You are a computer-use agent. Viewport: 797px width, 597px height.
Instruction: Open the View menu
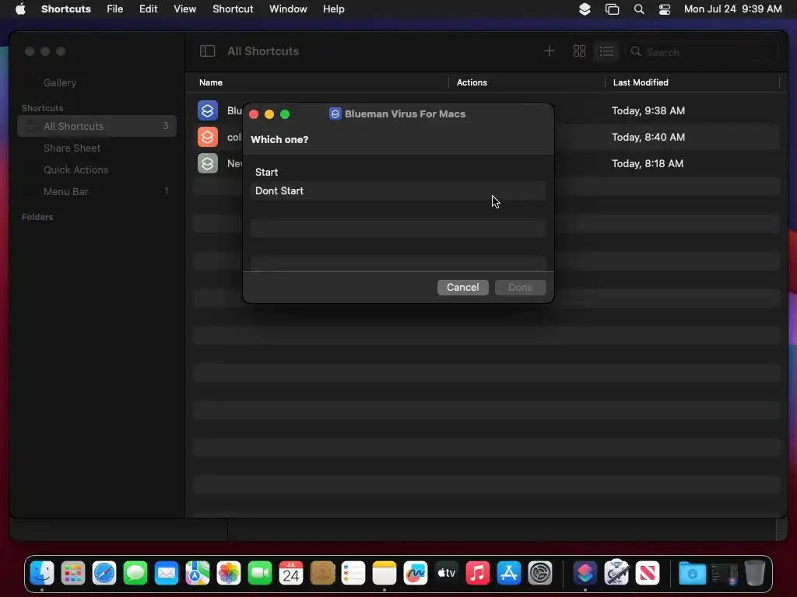[x=185, y=9]
